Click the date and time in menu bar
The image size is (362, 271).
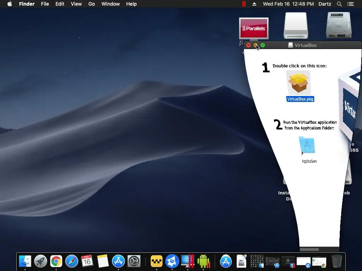pyautogui.click(x=288, y=4)
